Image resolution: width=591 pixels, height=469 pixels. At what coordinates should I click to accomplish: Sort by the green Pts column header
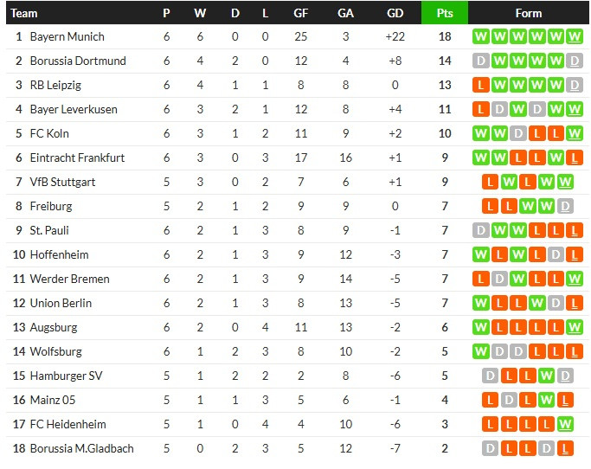[444, 13]
